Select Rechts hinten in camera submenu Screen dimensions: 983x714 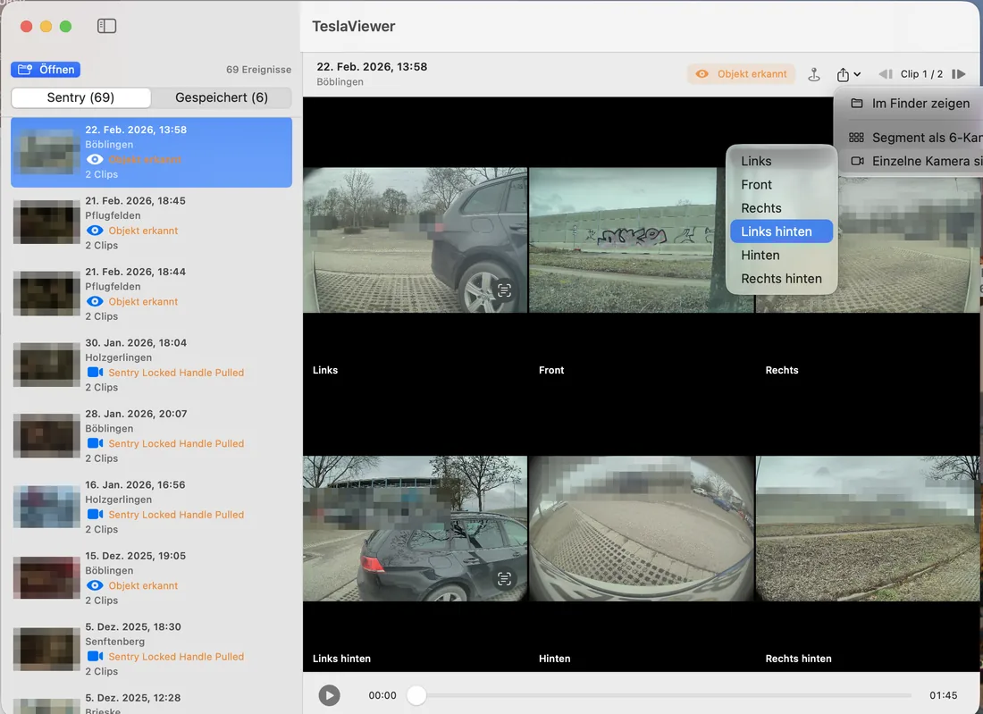781,278
